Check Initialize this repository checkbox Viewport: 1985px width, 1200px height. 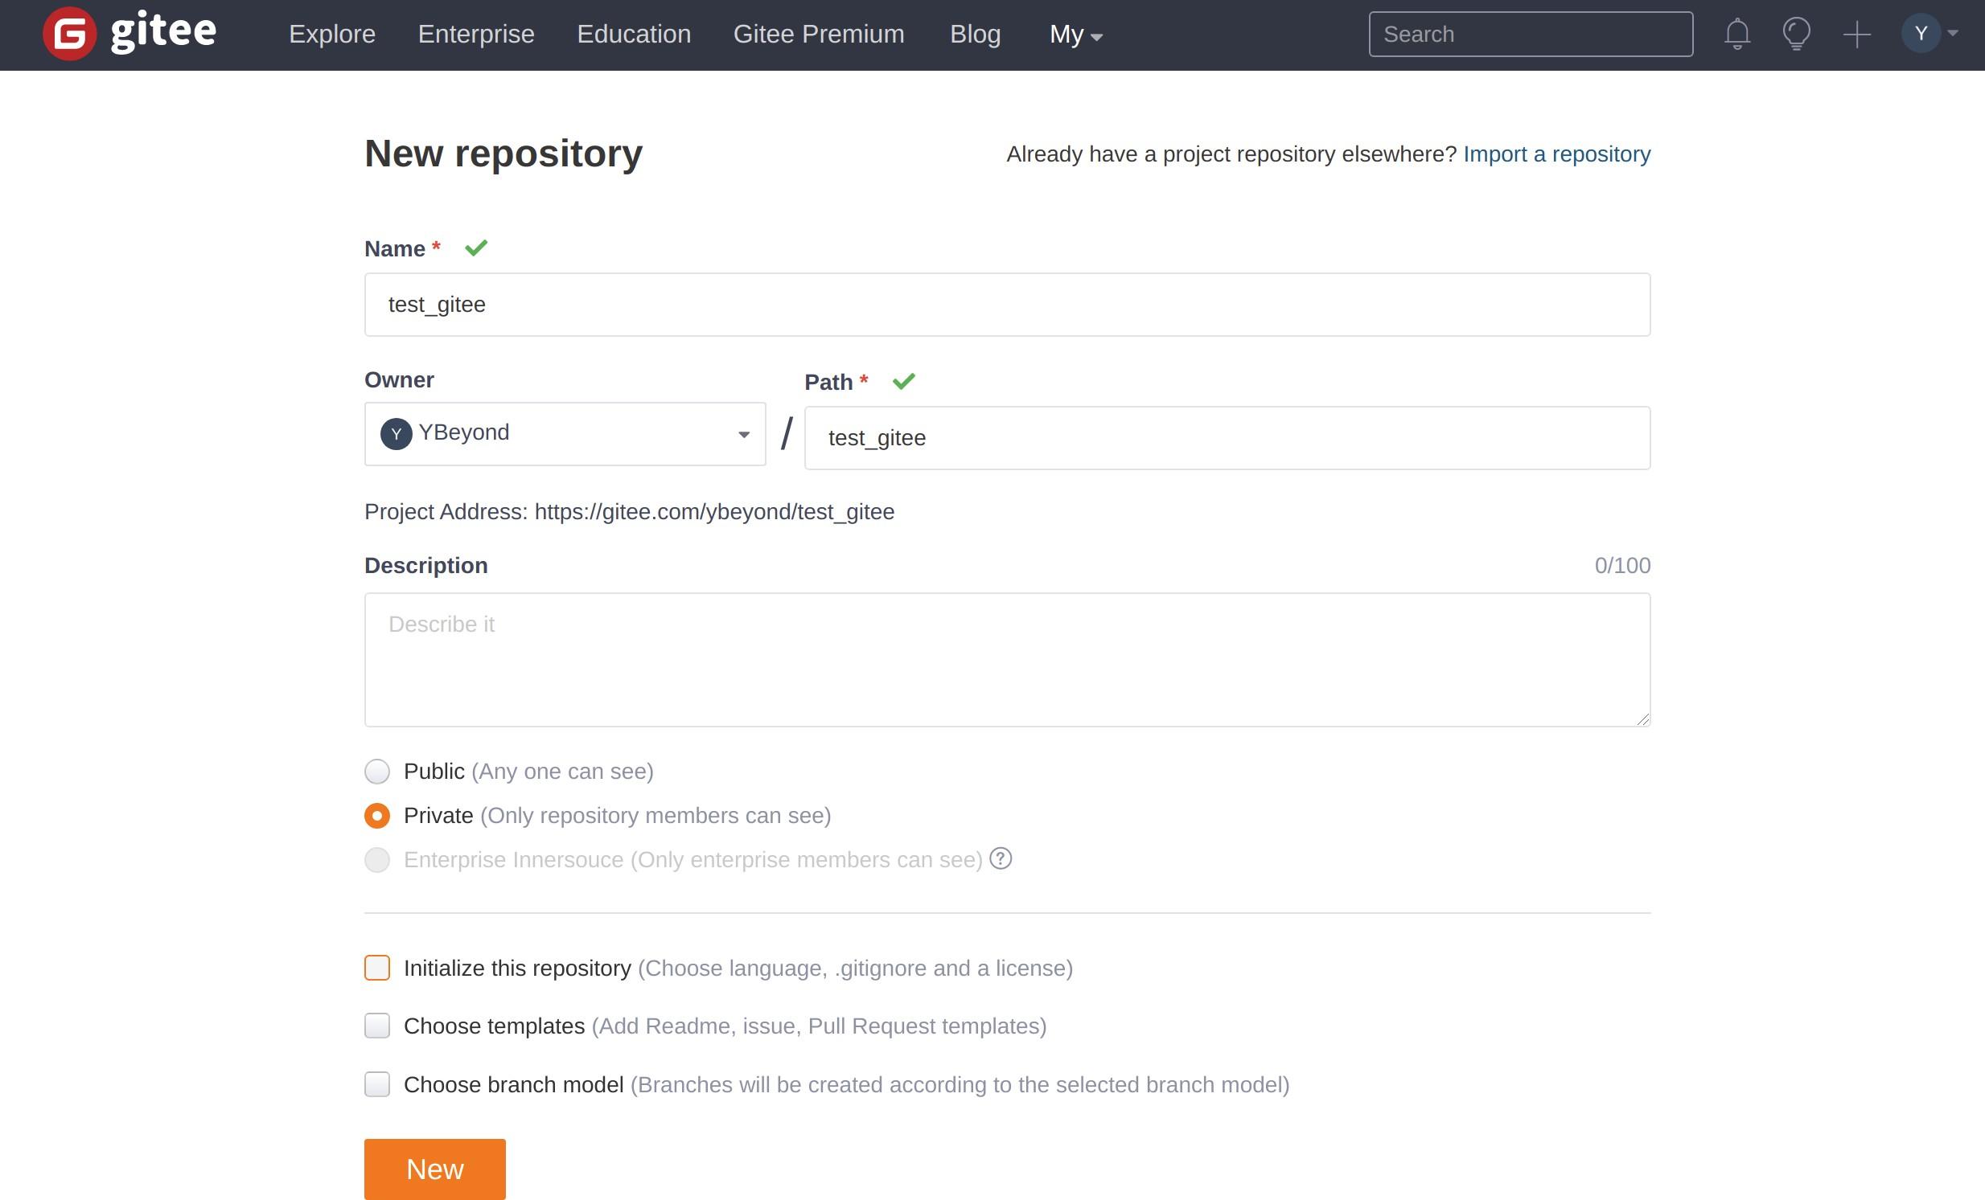pyautogui.click(x=377, y=968)
